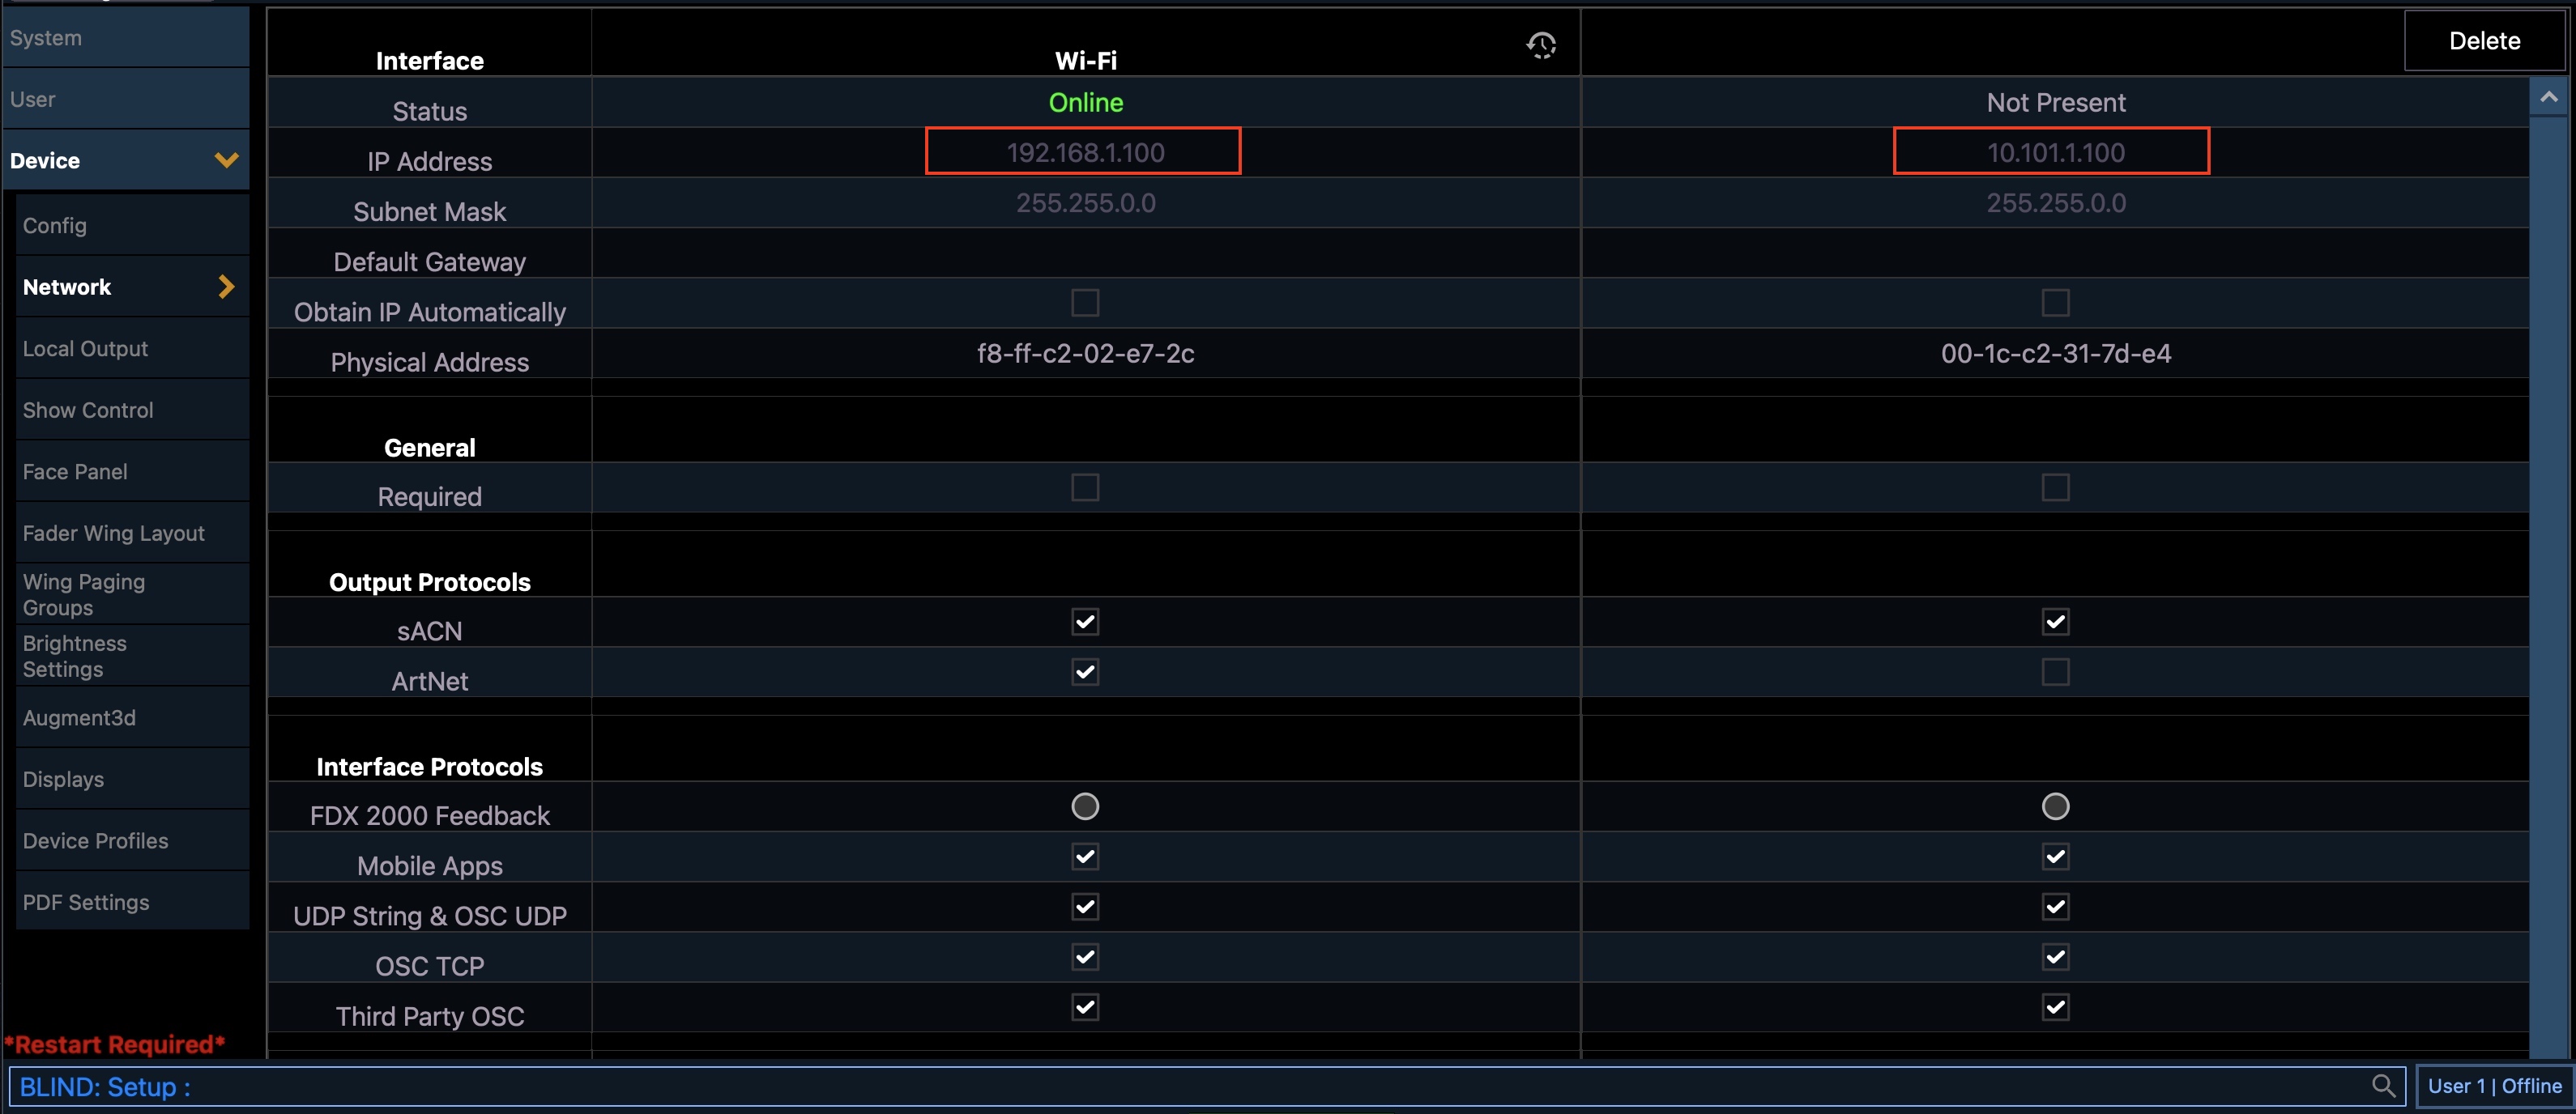
Task: Uncheck sACN output for Wi-Fi interface
Action: pyautogui.click(x=1085, y=622)
